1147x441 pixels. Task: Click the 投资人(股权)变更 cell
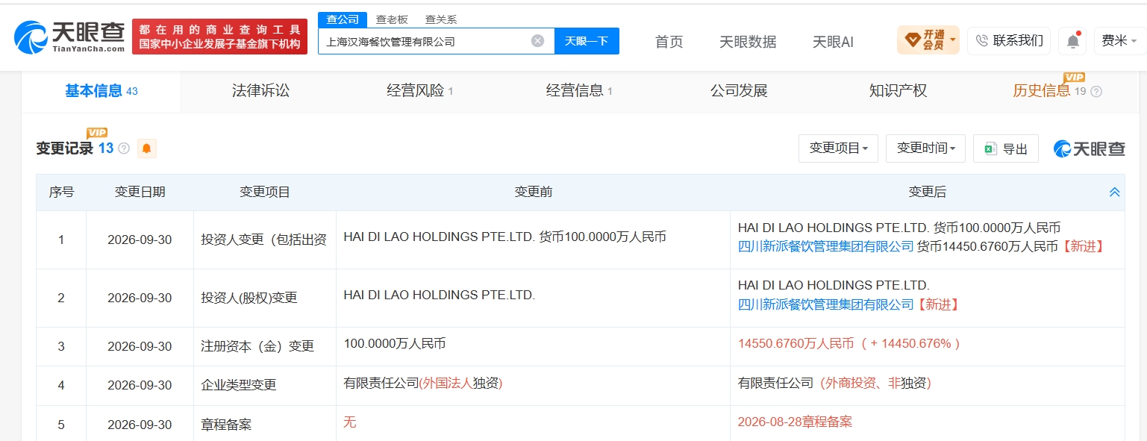(x=265, y=298)
